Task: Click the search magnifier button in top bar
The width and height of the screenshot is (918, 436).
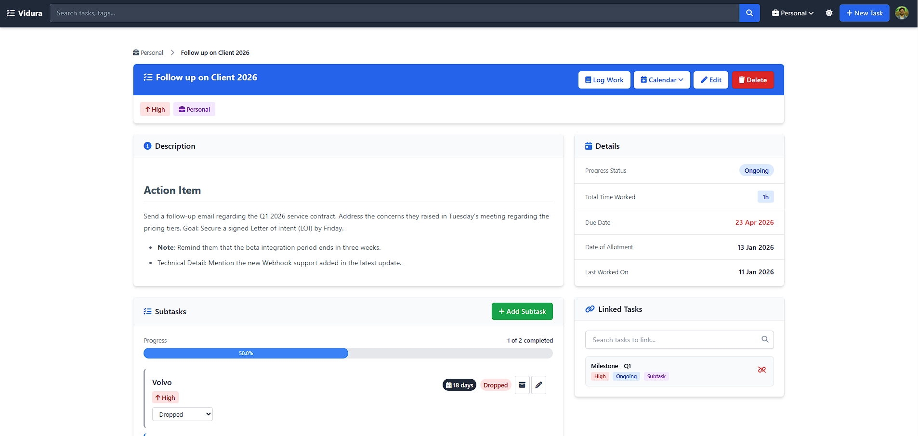Action: coord(749,13)
